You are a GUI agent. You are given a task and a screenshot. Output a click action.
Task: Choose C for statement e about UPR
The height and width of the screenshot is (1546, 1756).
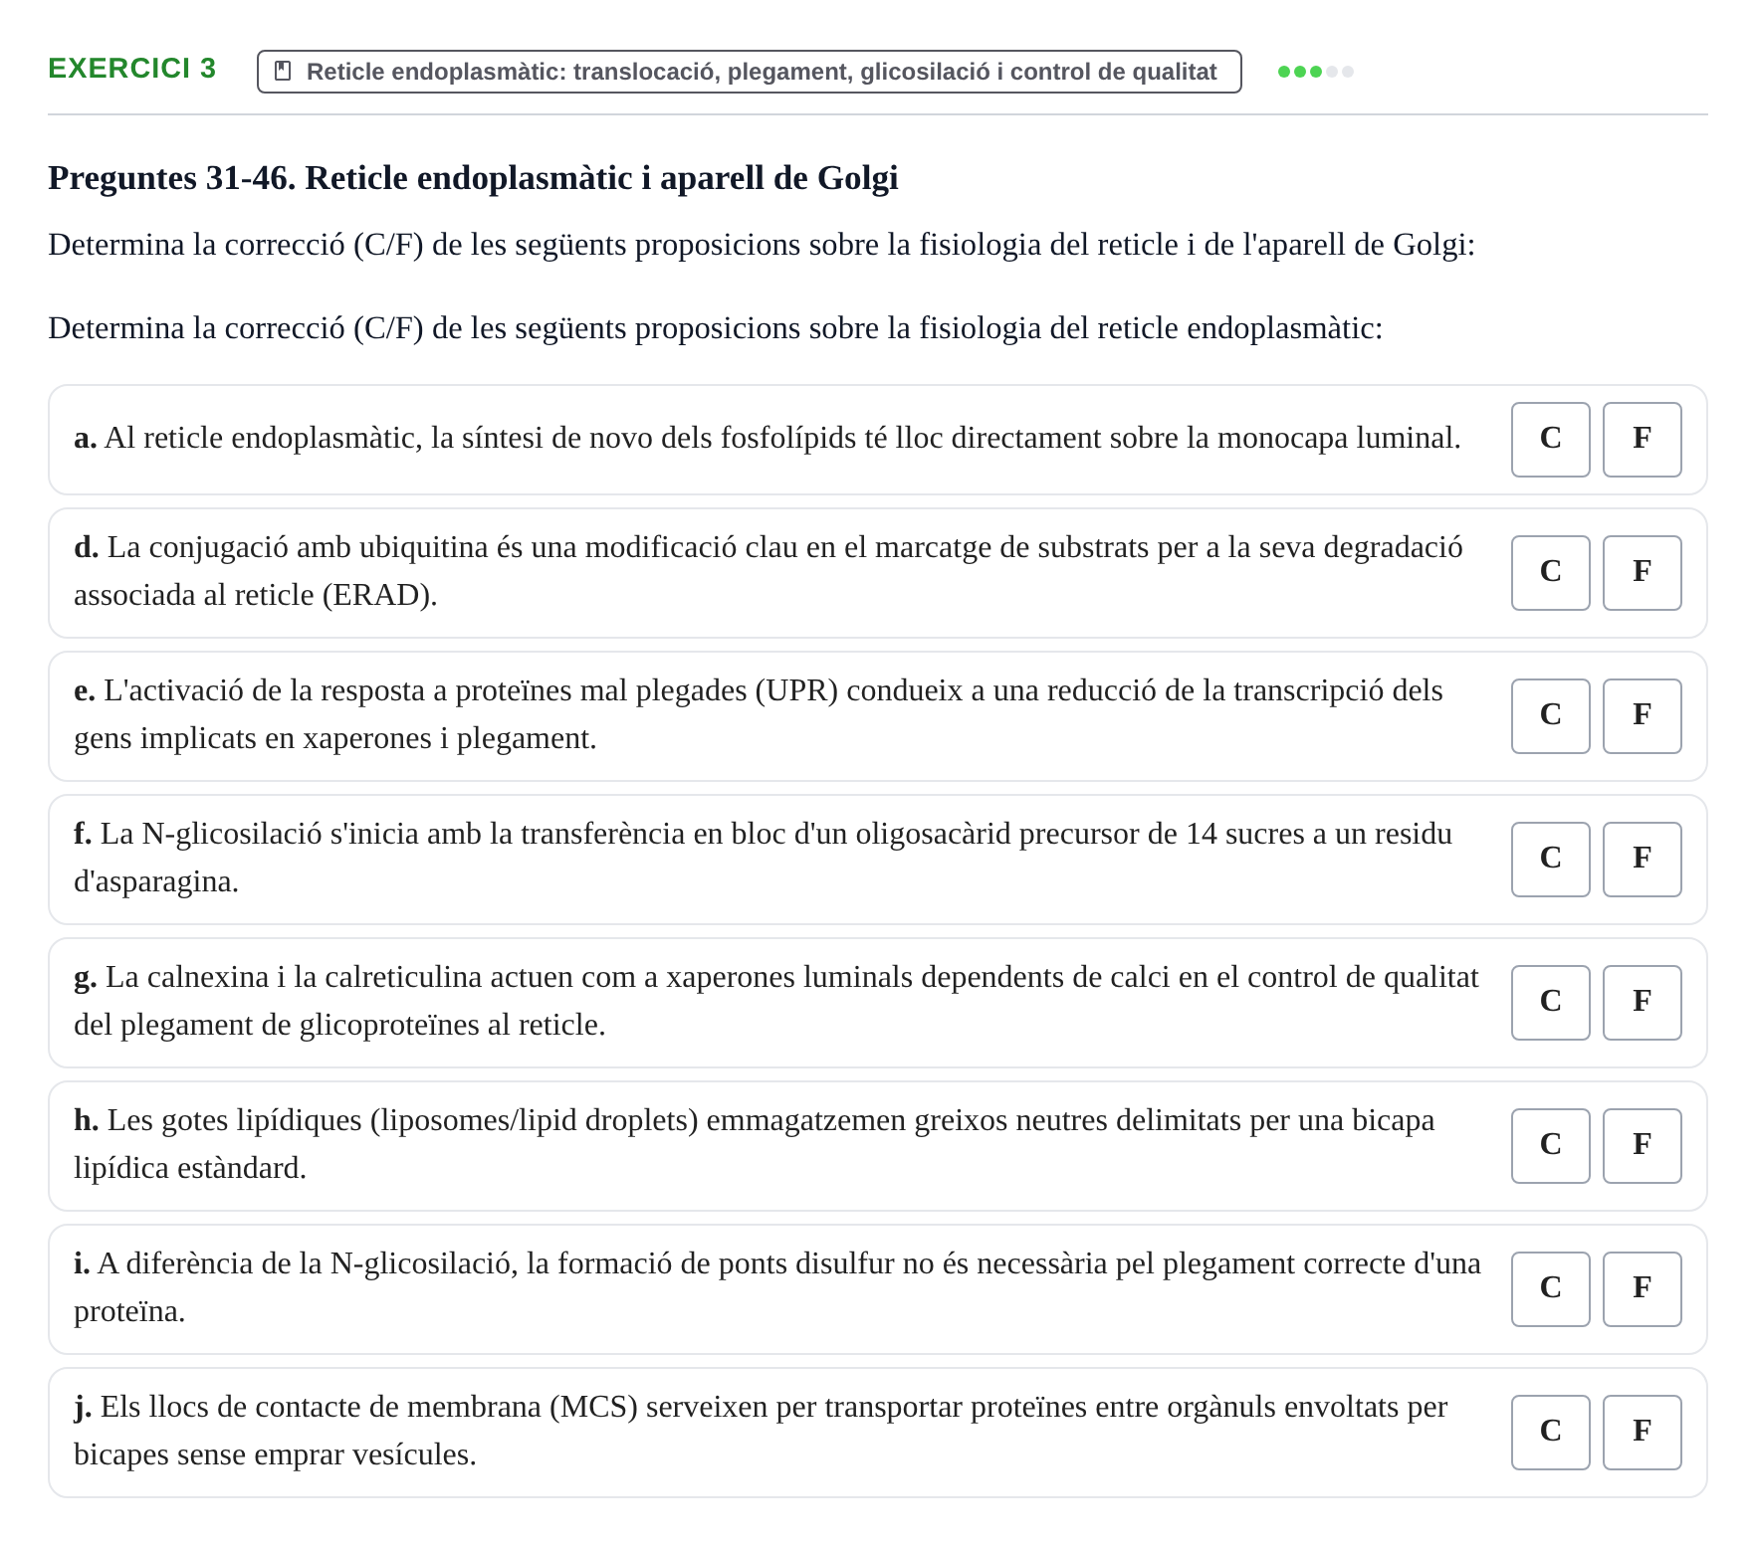pyautogui.click(x=1550, y=716)
